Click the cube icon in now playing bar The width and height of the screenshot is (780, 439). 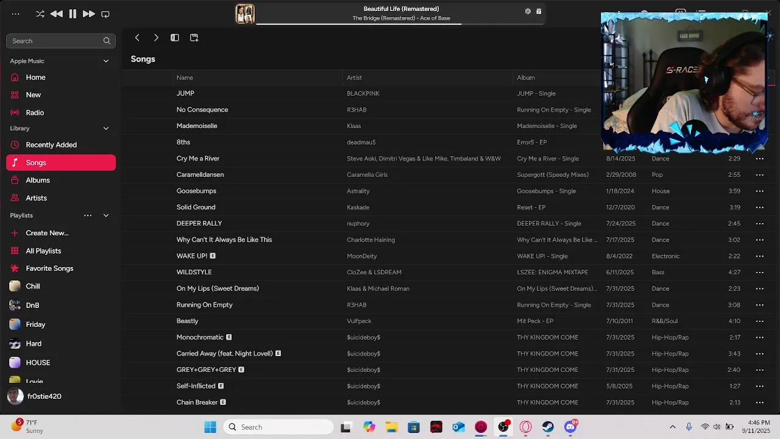(528, 11)
